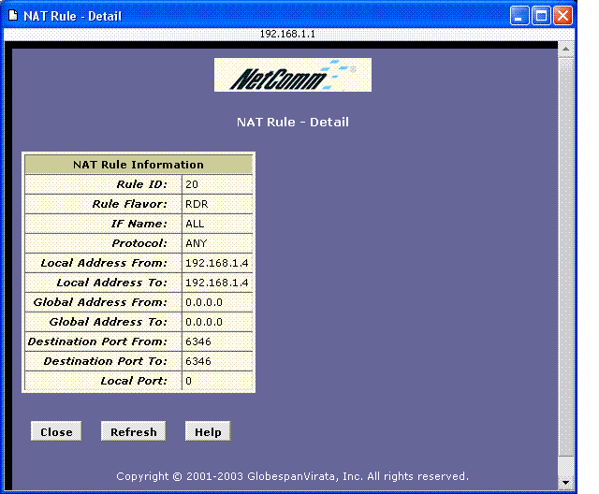Screen dimensions: 599x494
Task: Click the IF Name value ALL
Action: coord(195,224)
